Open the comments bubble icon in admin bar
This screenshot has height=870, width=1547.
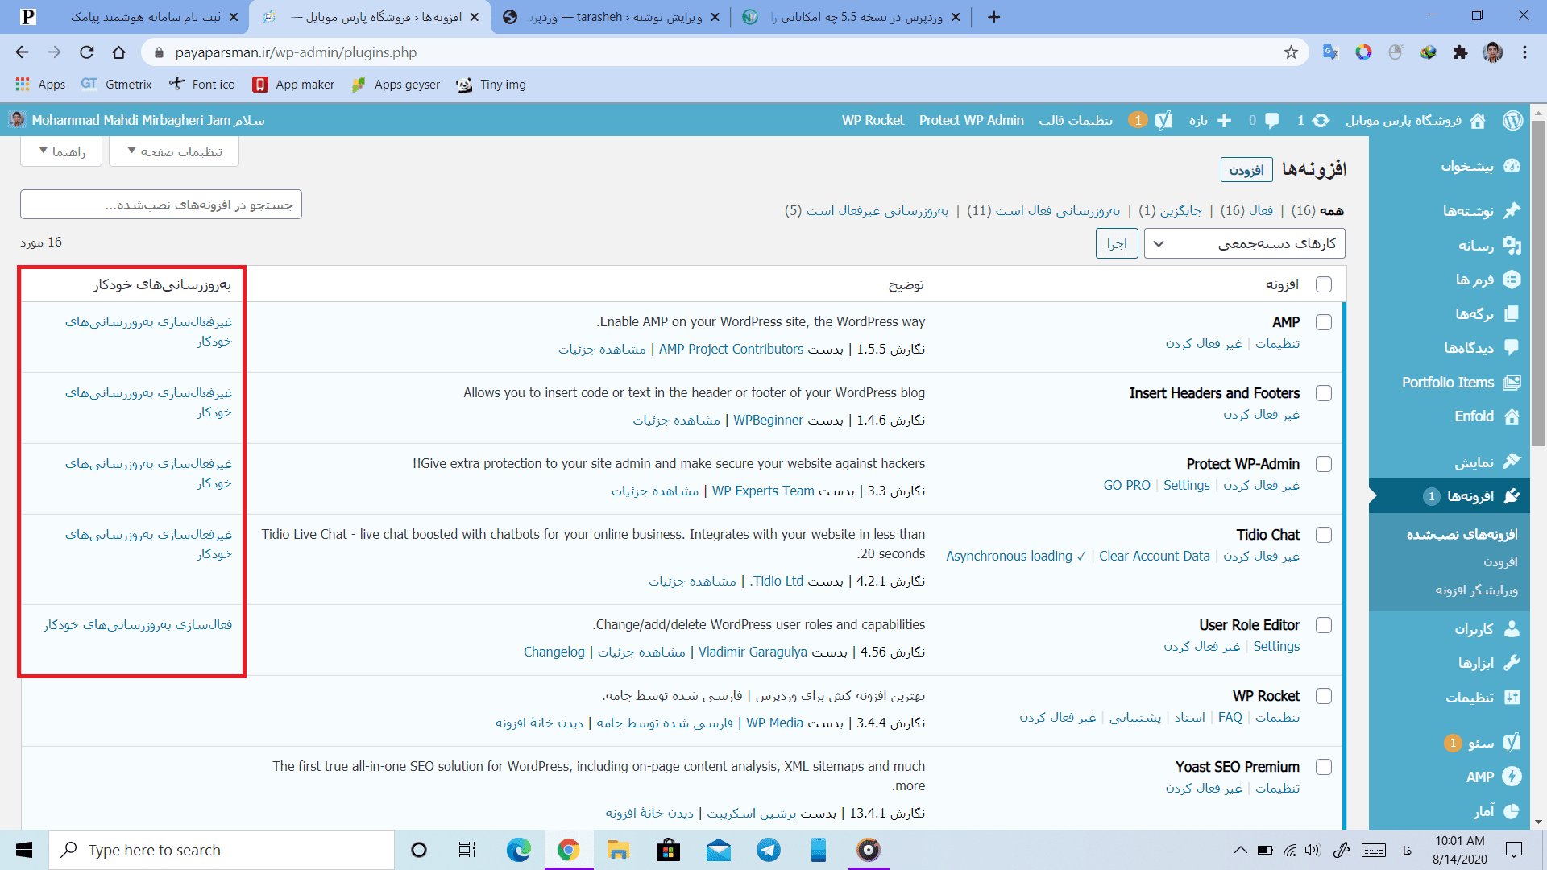[x=1272, y=120]
